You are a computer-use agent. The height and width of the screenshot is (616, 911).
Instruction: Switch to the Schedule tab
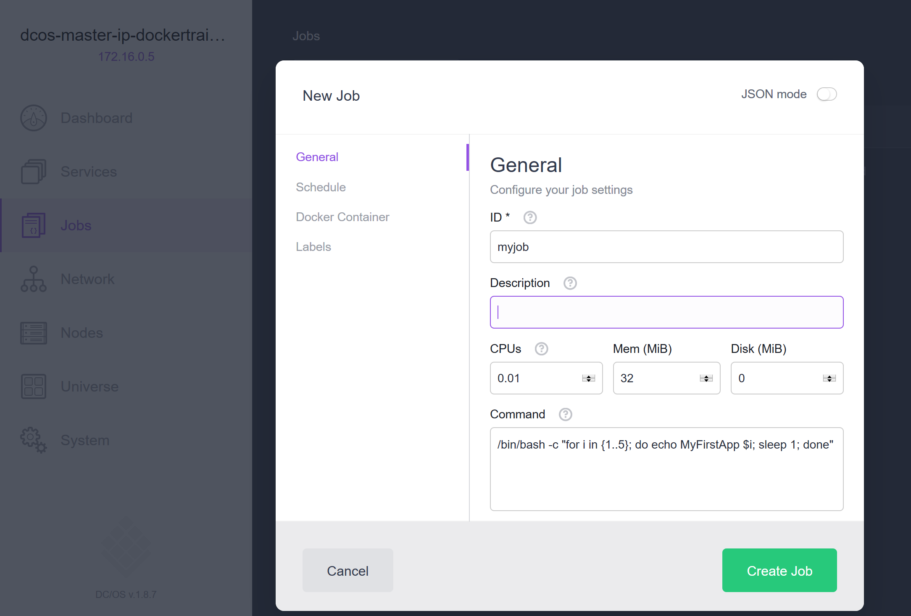(x=321, y=187)
